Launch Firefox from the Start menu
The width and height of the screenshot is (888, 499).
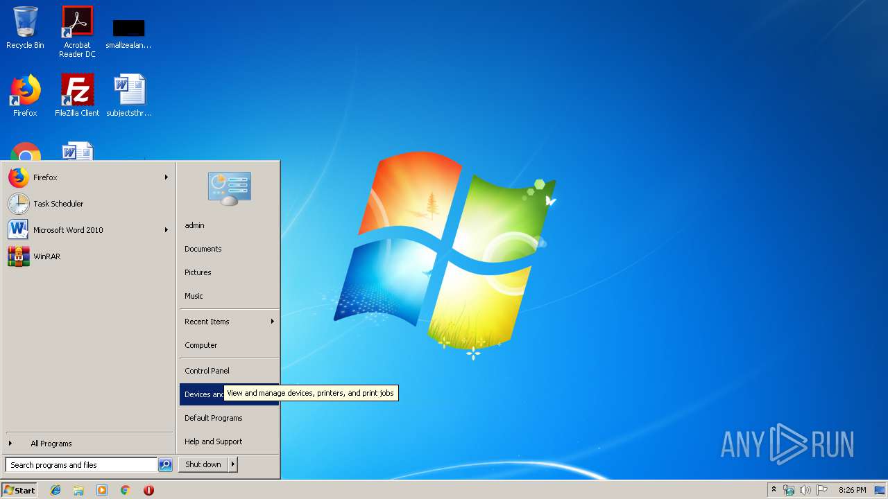[x=88, y=177]
